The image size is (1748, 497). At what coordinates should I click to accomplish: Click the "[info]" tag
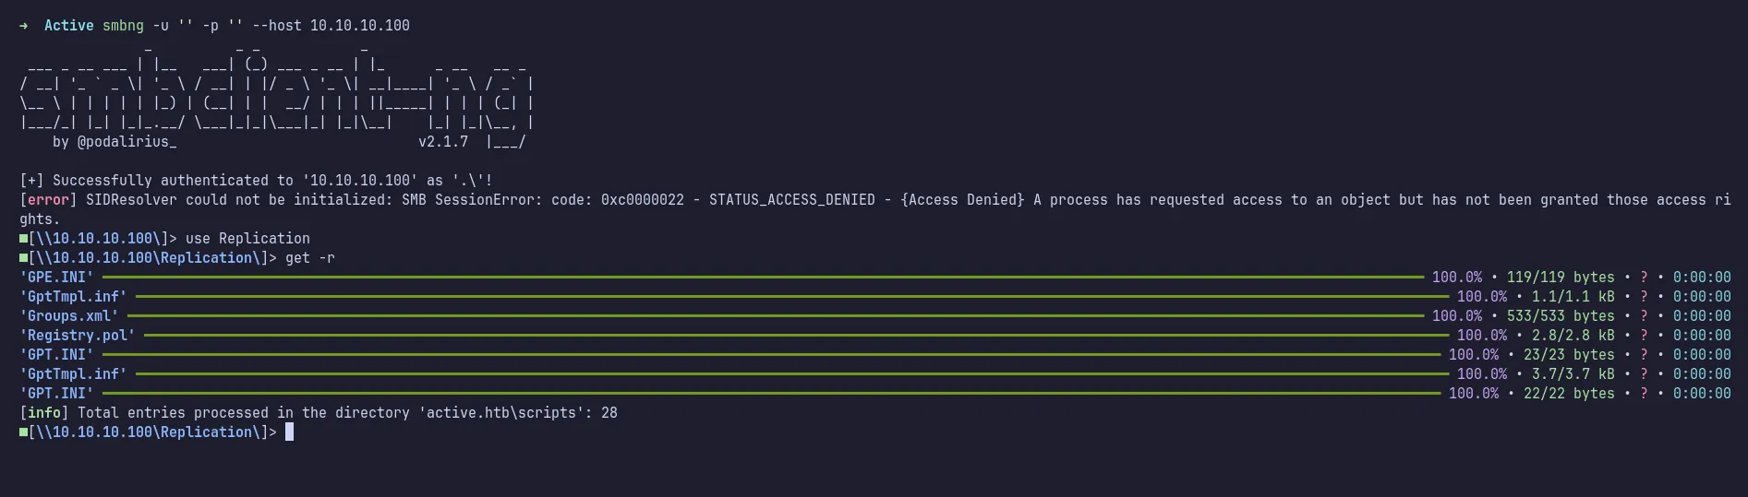click(x=44, y=413)
